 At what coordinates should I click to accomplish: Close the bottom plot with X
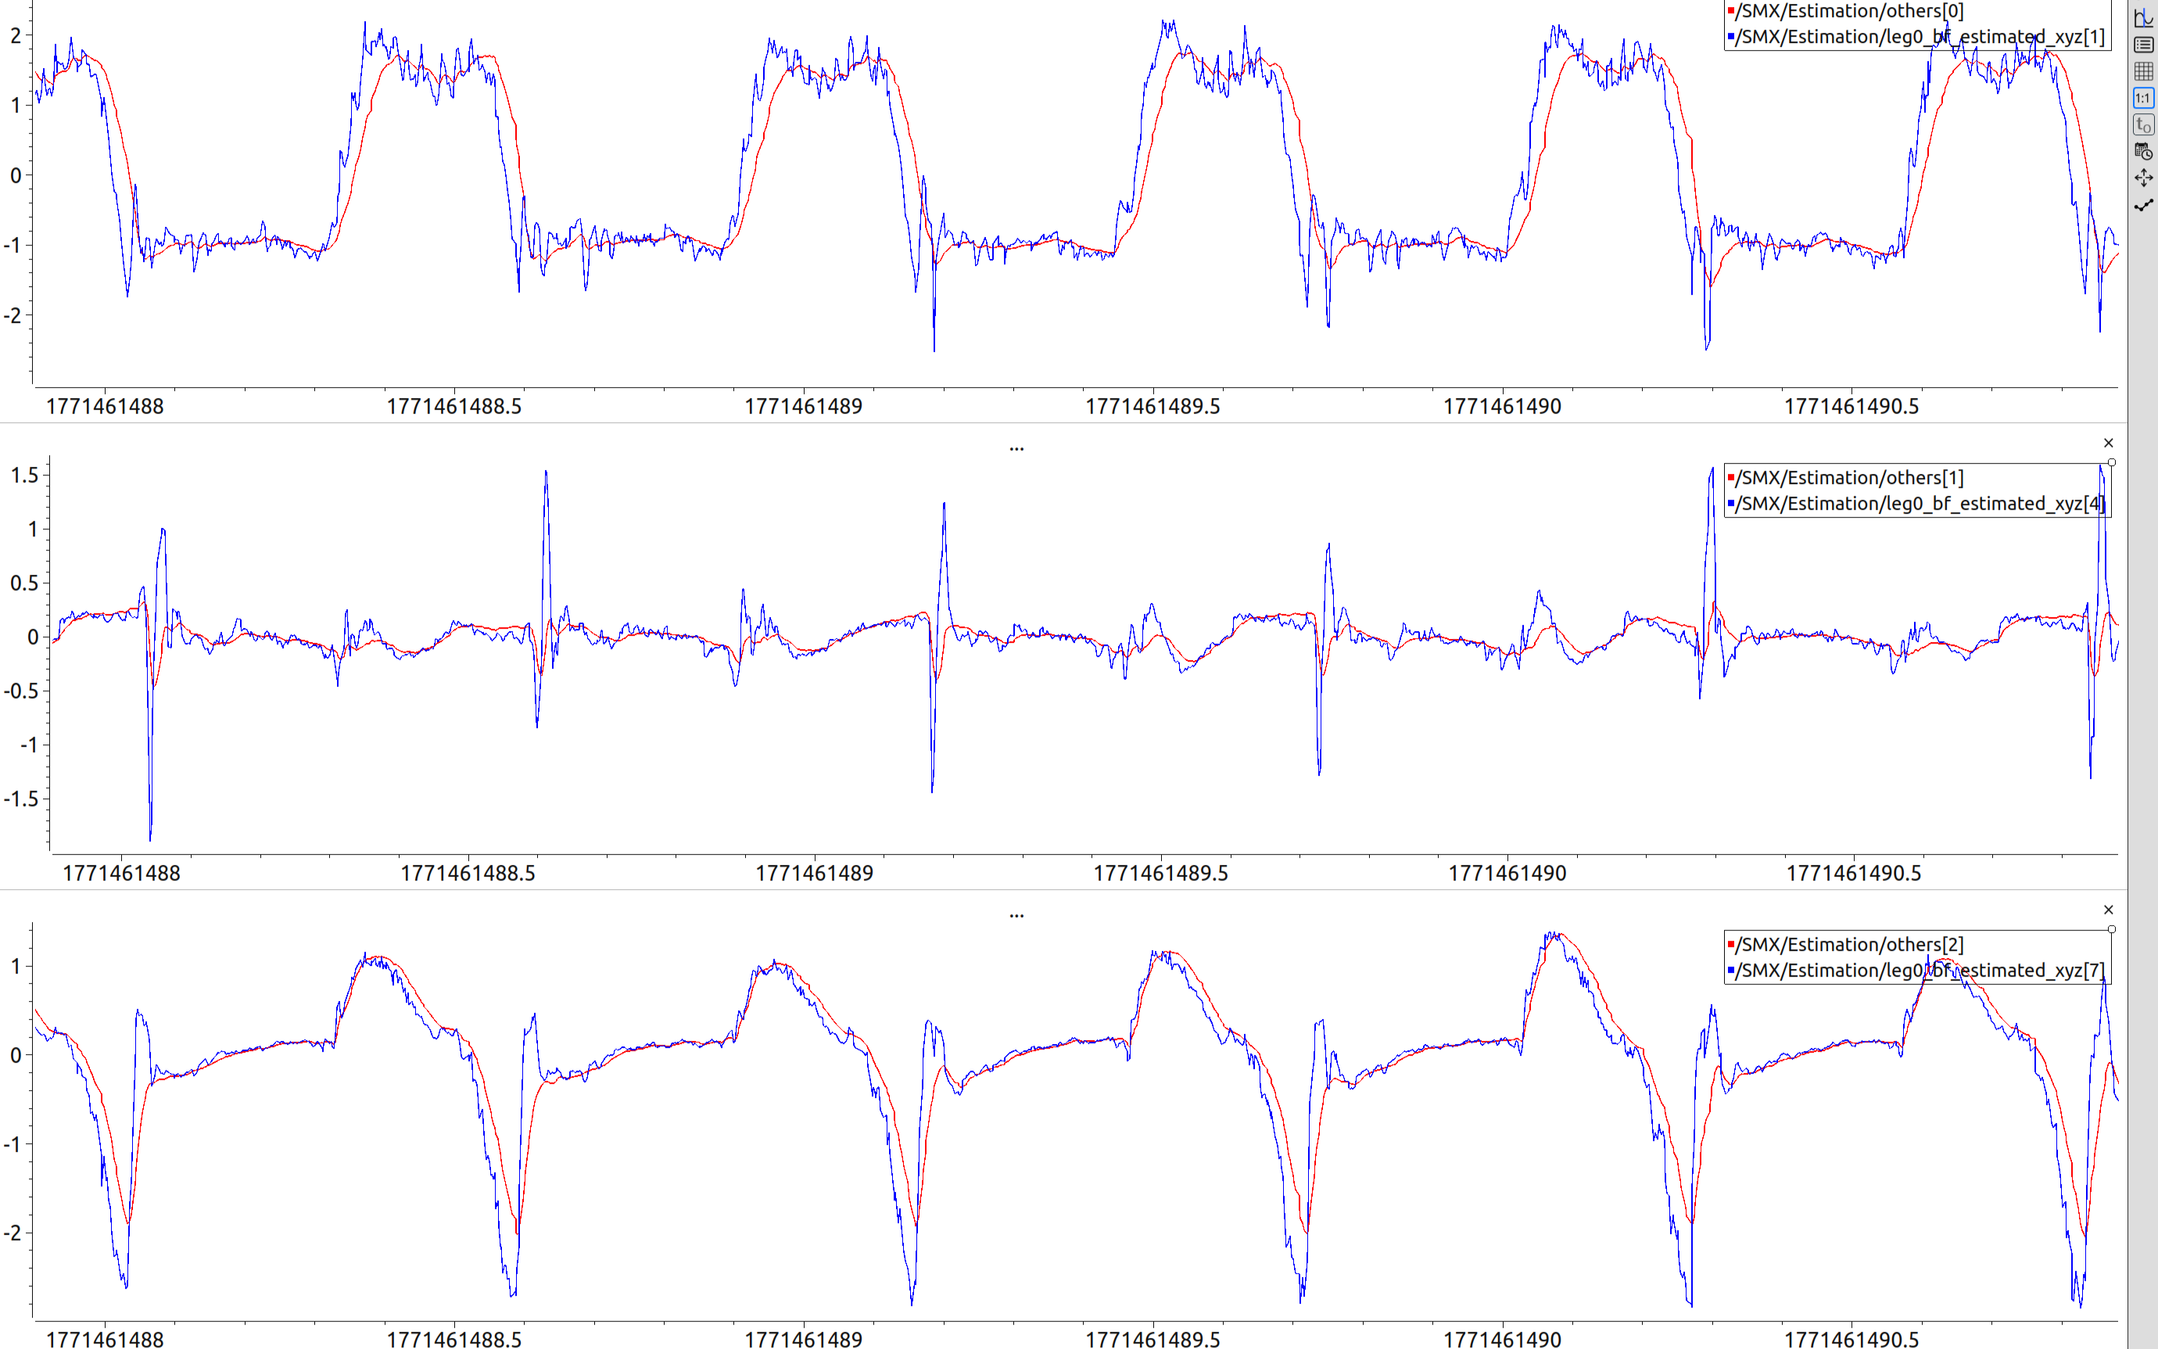(x=2108, y=910)
